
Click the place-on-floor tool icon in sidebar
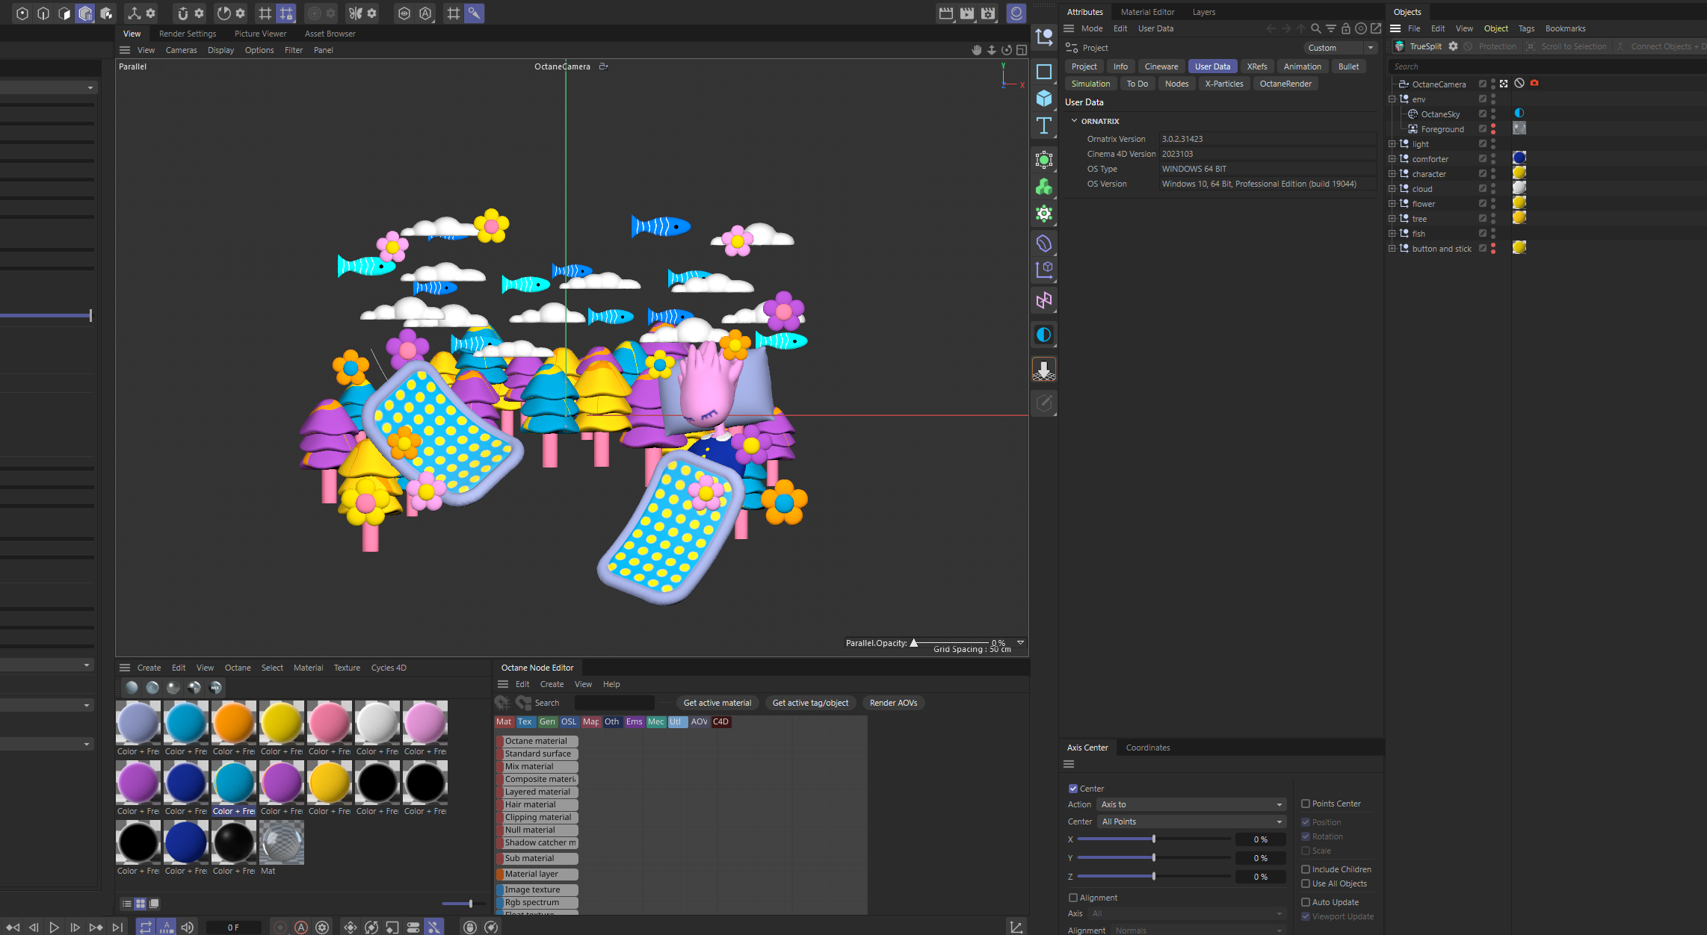[1044, 369]
